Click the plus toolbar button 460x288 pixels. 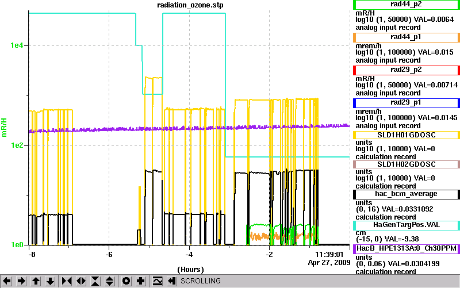140,281
